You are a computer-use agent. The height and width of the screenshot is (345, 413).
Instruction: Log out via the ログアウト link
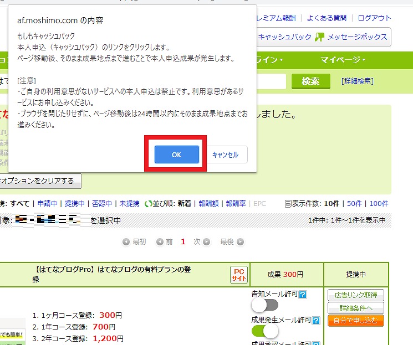pyautogui.click(x=374, y=18)
